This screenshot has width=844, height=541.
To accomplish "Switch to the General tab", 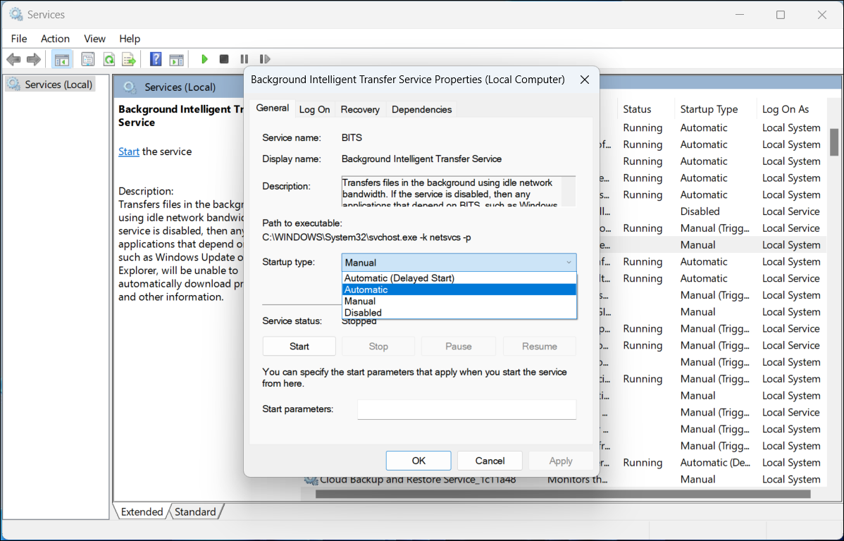I will point(273,108).
